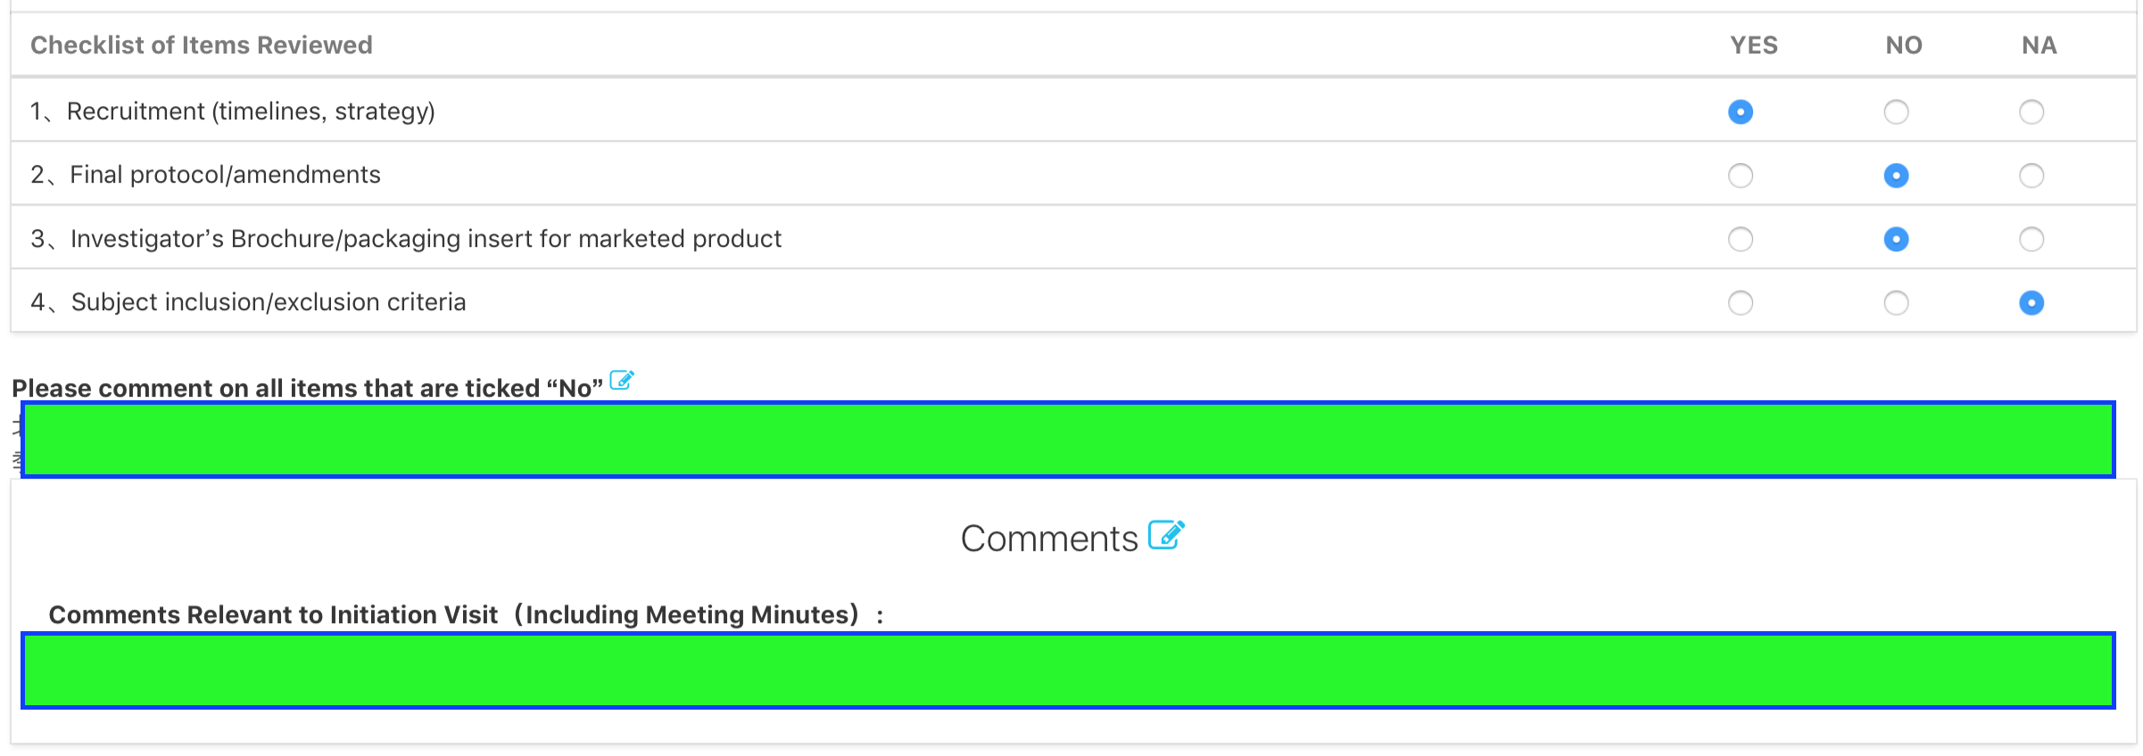Click the NO column header
The image size is (2143, 756).
pyautogui.click(x=1903, y=45)
